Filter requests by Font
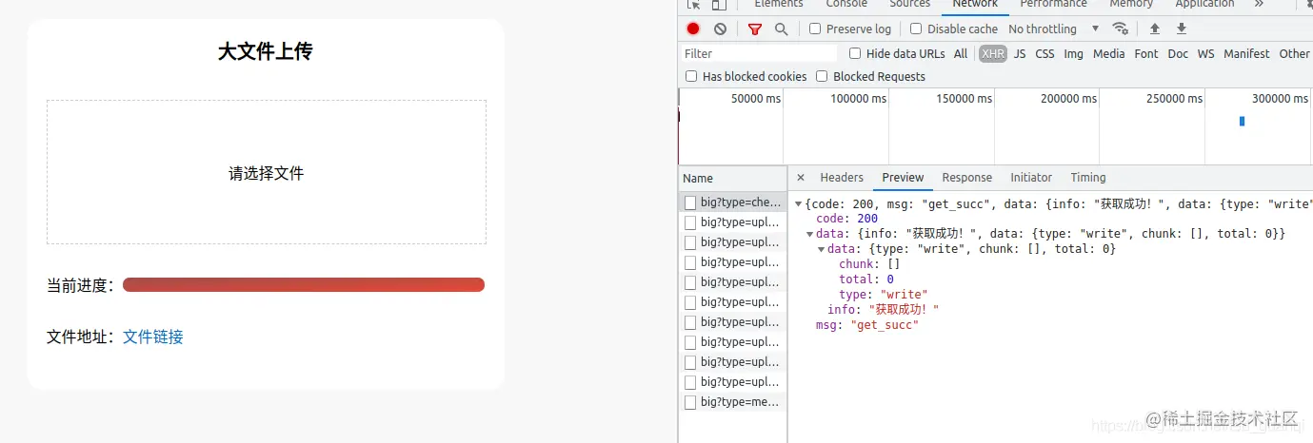The height and width of the screenshot is (443, 1313). coord(1146,54)
